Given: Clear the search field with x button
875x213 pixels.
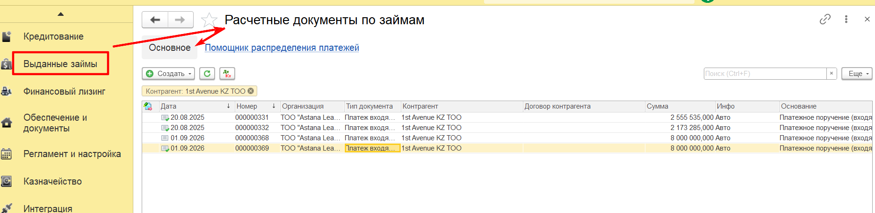Looking at the screenshot, I should [x=832, y=74].
